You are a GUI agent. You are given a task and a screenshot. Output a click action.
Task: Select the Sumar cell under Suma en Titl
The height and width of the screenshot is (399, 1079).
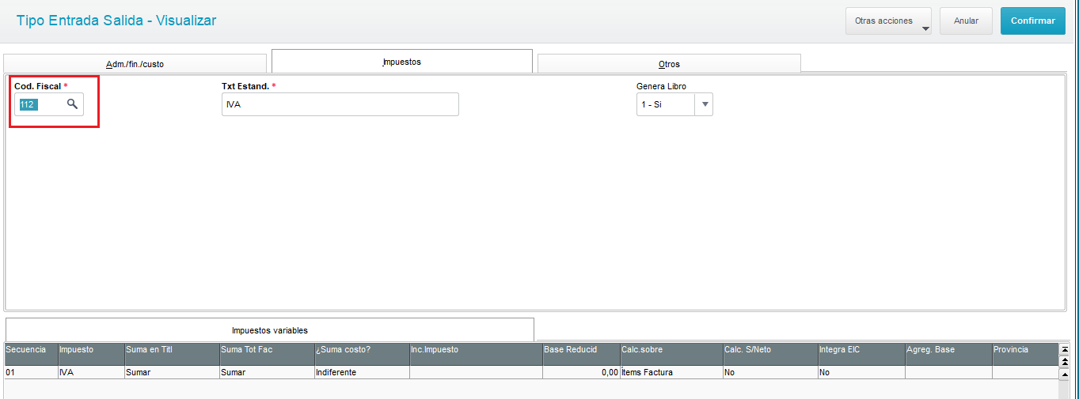coord(172,372)
